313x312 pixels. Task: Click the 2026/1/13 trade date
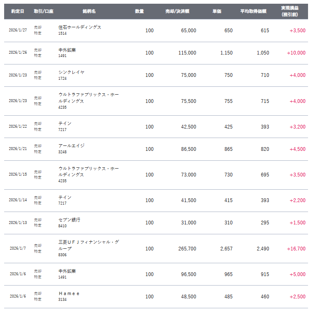[18, 223]
